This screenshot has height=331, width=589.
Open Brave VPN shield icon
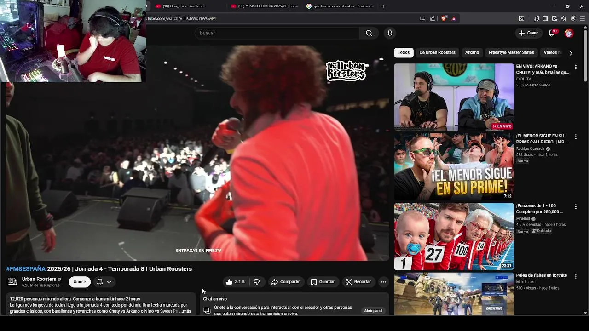point(573,18)
